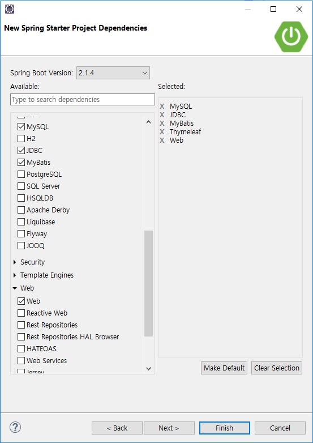
Task: Close the dialog window with X
Action: point(299,9)
